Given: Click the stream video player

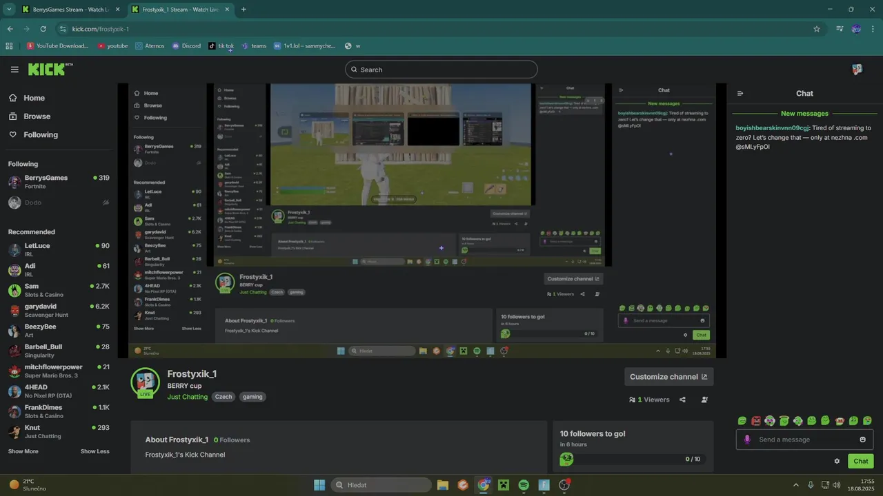Looking at the screenshot, I should (x=422, y=220).
